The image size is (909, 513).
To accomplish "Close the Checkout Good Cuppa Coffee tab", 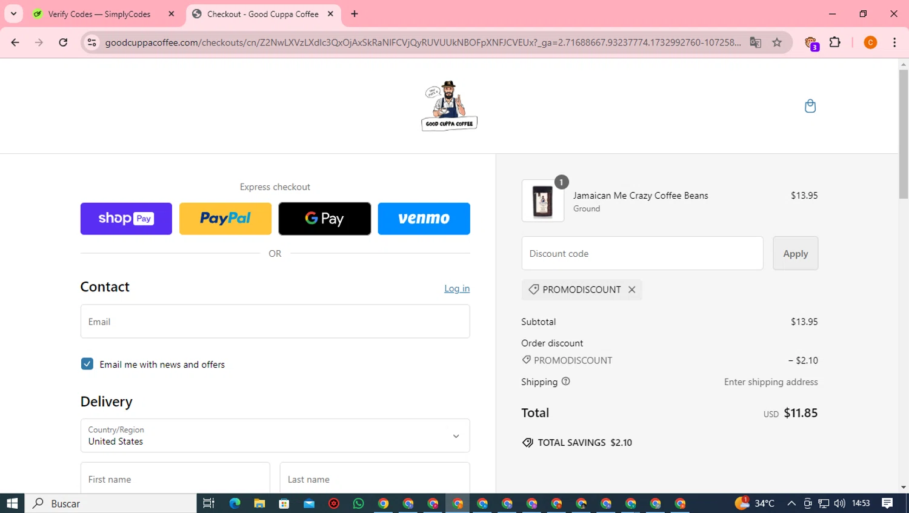I will coord(330,14).
